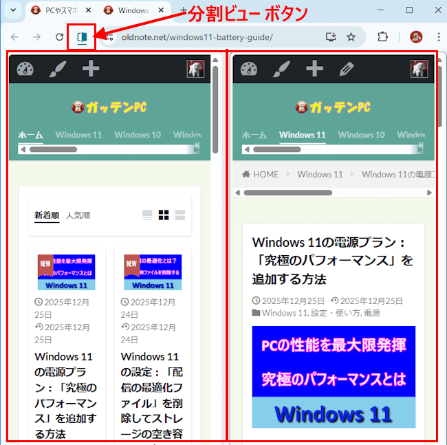Open the Extensions puzzle icon

click(x=382, y=37)
